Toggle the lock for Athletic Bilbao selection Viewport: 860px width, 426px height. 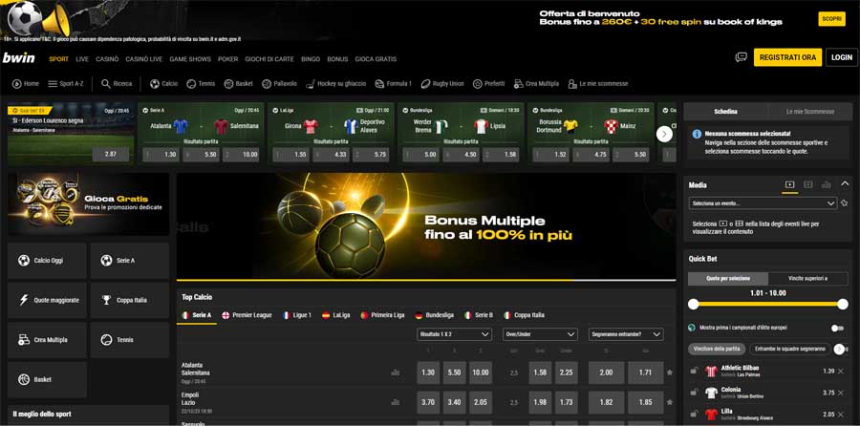[x=694, y=372]
